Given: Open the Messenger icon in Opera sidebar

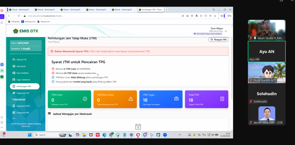Looking at the screenshot, I should [x=2, y=65].
